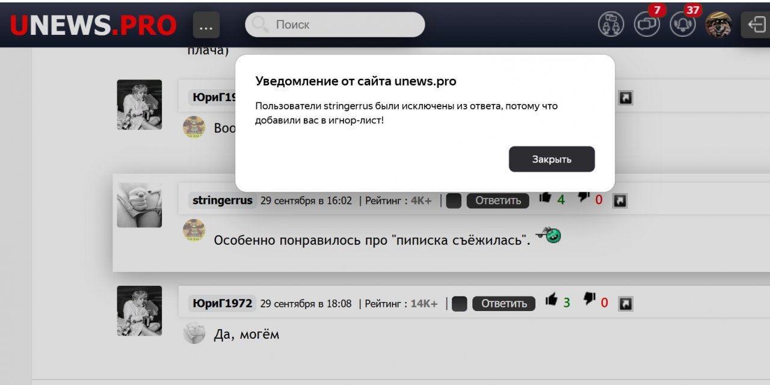Click the small replied-user avatar before 'Да, могём'
Image resolution: width=770 pixels, height=385 pixels.
(194, 333)
